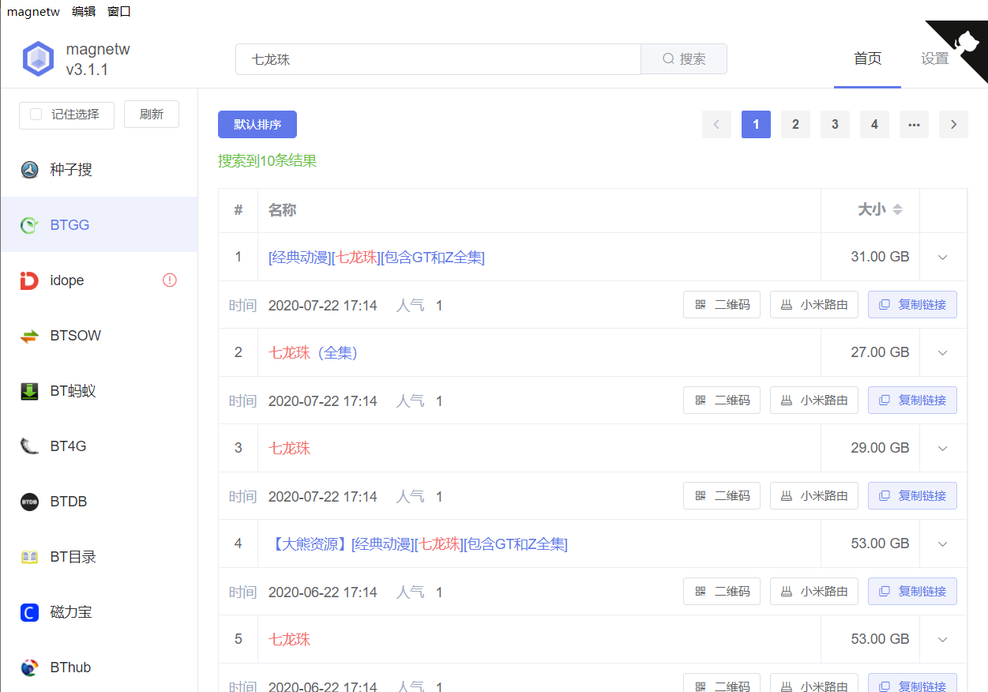Click the idope red warning icon
988x692 pixels.
(x=170, y=280)
